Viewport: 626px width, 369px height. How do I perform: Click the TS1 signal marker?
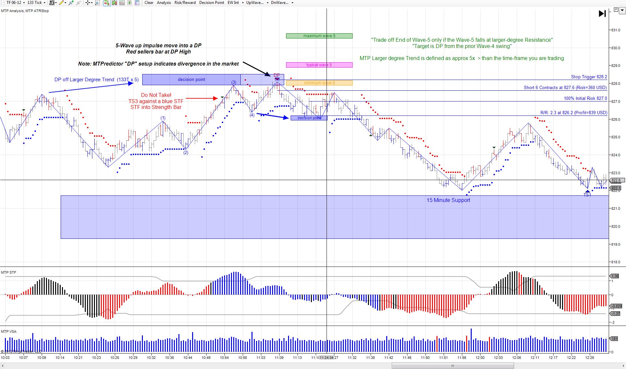[x=587, y=193]
